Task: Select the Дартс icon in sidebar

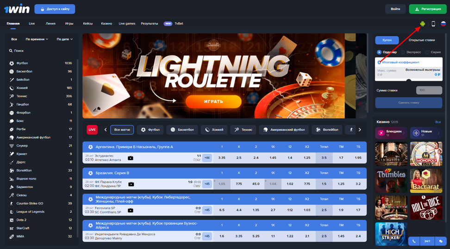Action: pyautogui.click(x=12, y=162)
